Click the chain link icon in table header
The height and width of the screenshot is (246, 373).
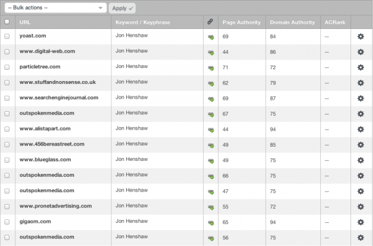pos(210,22)
